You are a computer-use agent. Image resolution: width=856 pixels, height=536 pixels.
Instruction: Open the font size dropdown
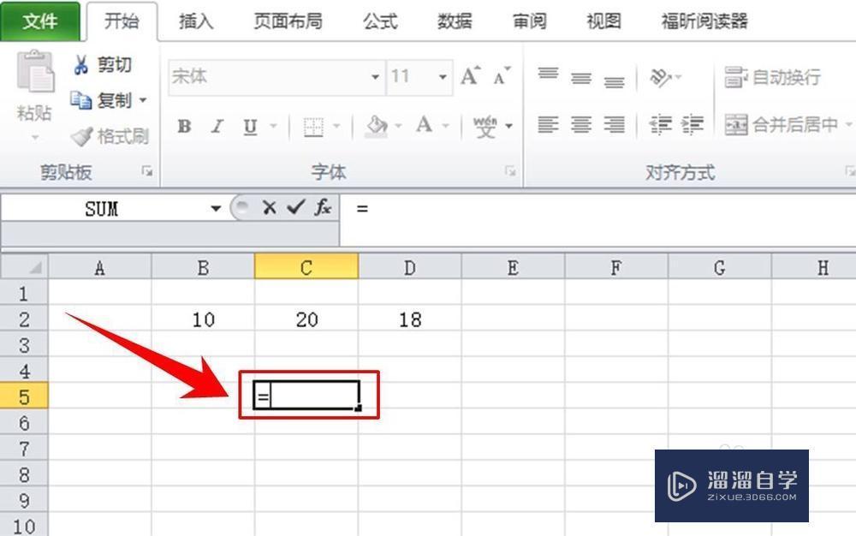click(x=443, y=76)
